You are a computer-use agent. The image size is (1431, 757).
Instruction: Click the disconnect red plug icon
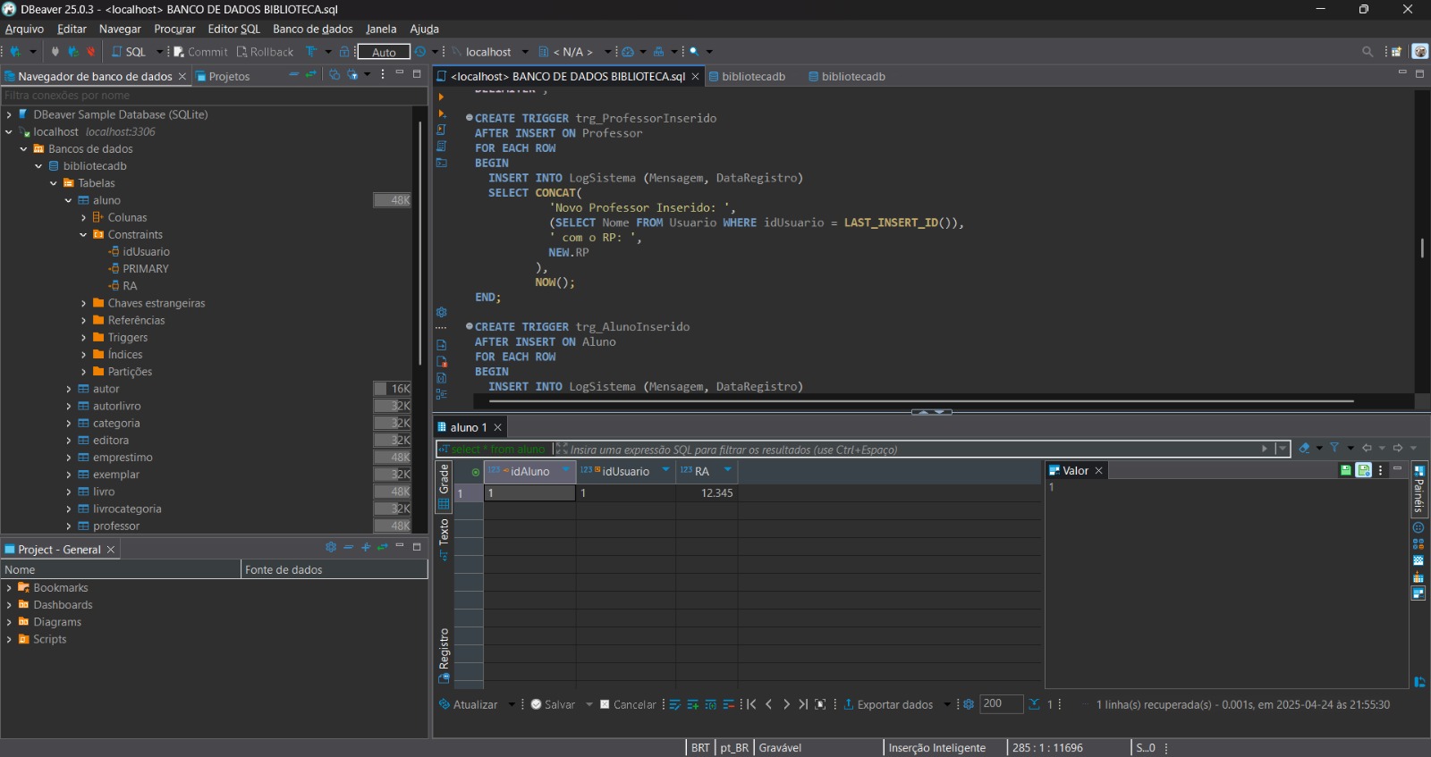click(x=90, y=52)
